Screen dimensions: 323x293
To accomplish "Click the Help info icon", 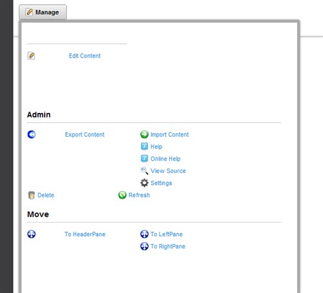I will (x=144, y=146).
